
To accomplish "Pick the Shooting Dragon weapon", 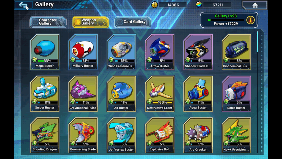I will point(45,135).
